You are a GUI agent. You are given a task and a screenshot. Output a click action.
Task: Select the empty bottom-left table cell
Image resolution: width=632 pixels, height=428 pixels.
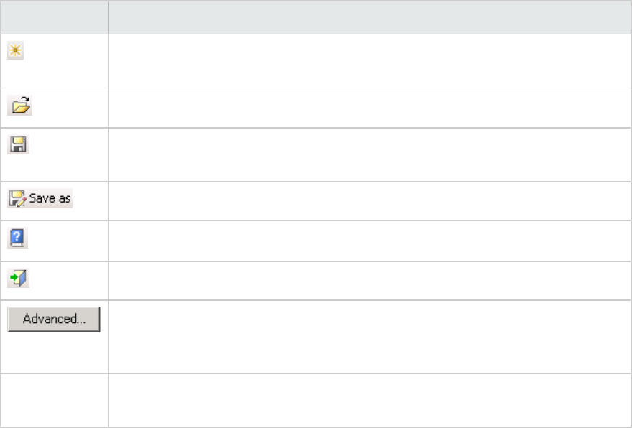pyautogui.click(x=54, y=400)
